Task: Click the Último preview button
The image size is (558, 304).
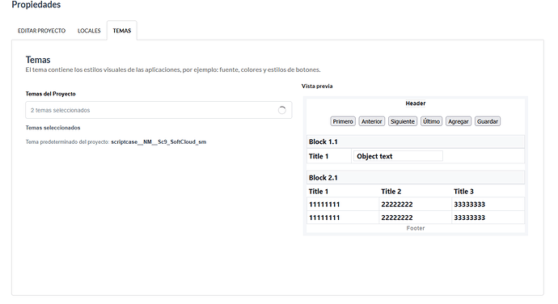Action: [431, 121]
